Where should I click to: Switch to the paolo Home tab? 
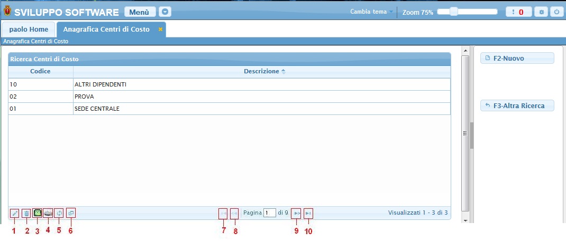click(29, 30)
